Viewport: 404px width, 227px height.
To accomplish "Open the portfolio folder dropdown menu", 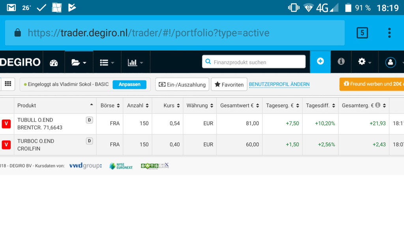I will tap(79, 62).
